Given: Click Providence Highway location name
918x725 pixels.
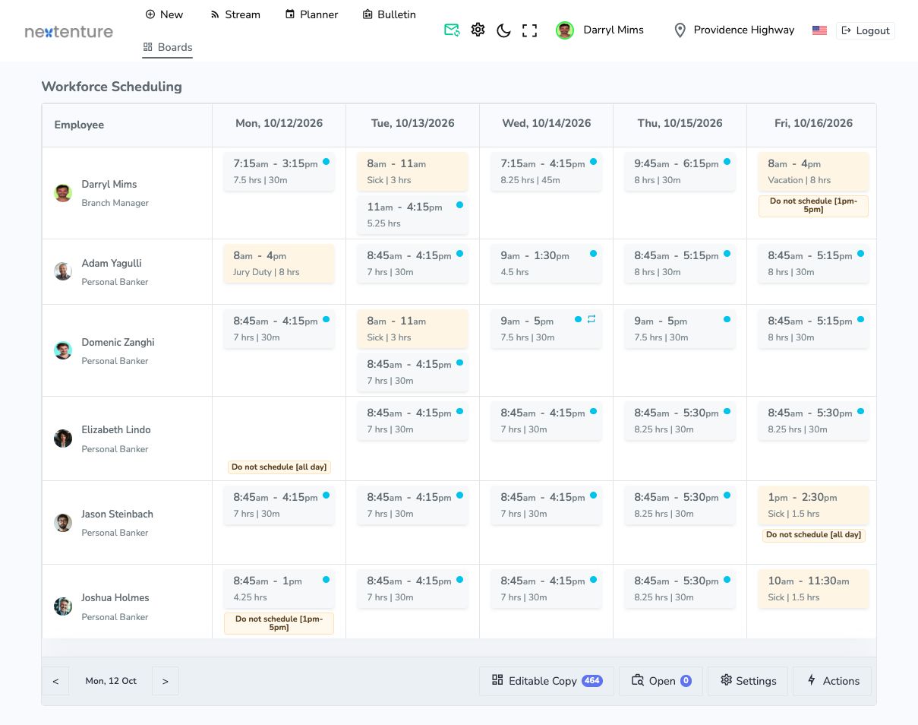Looking at the screenshot, I should click(744, 30).
